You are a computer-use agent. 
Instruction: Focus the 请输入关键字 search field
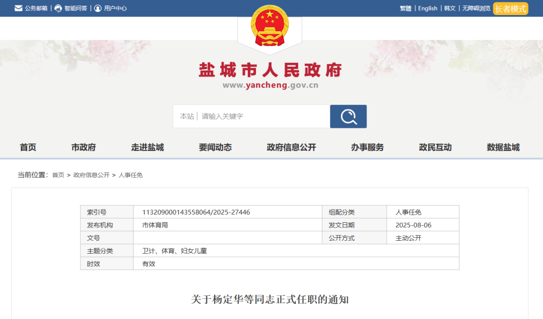coord(265,116)
